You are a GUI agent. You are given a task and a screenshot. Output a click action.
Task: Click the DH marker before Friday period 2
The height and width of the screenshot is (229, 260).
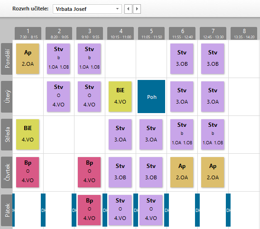pos(43,210)
